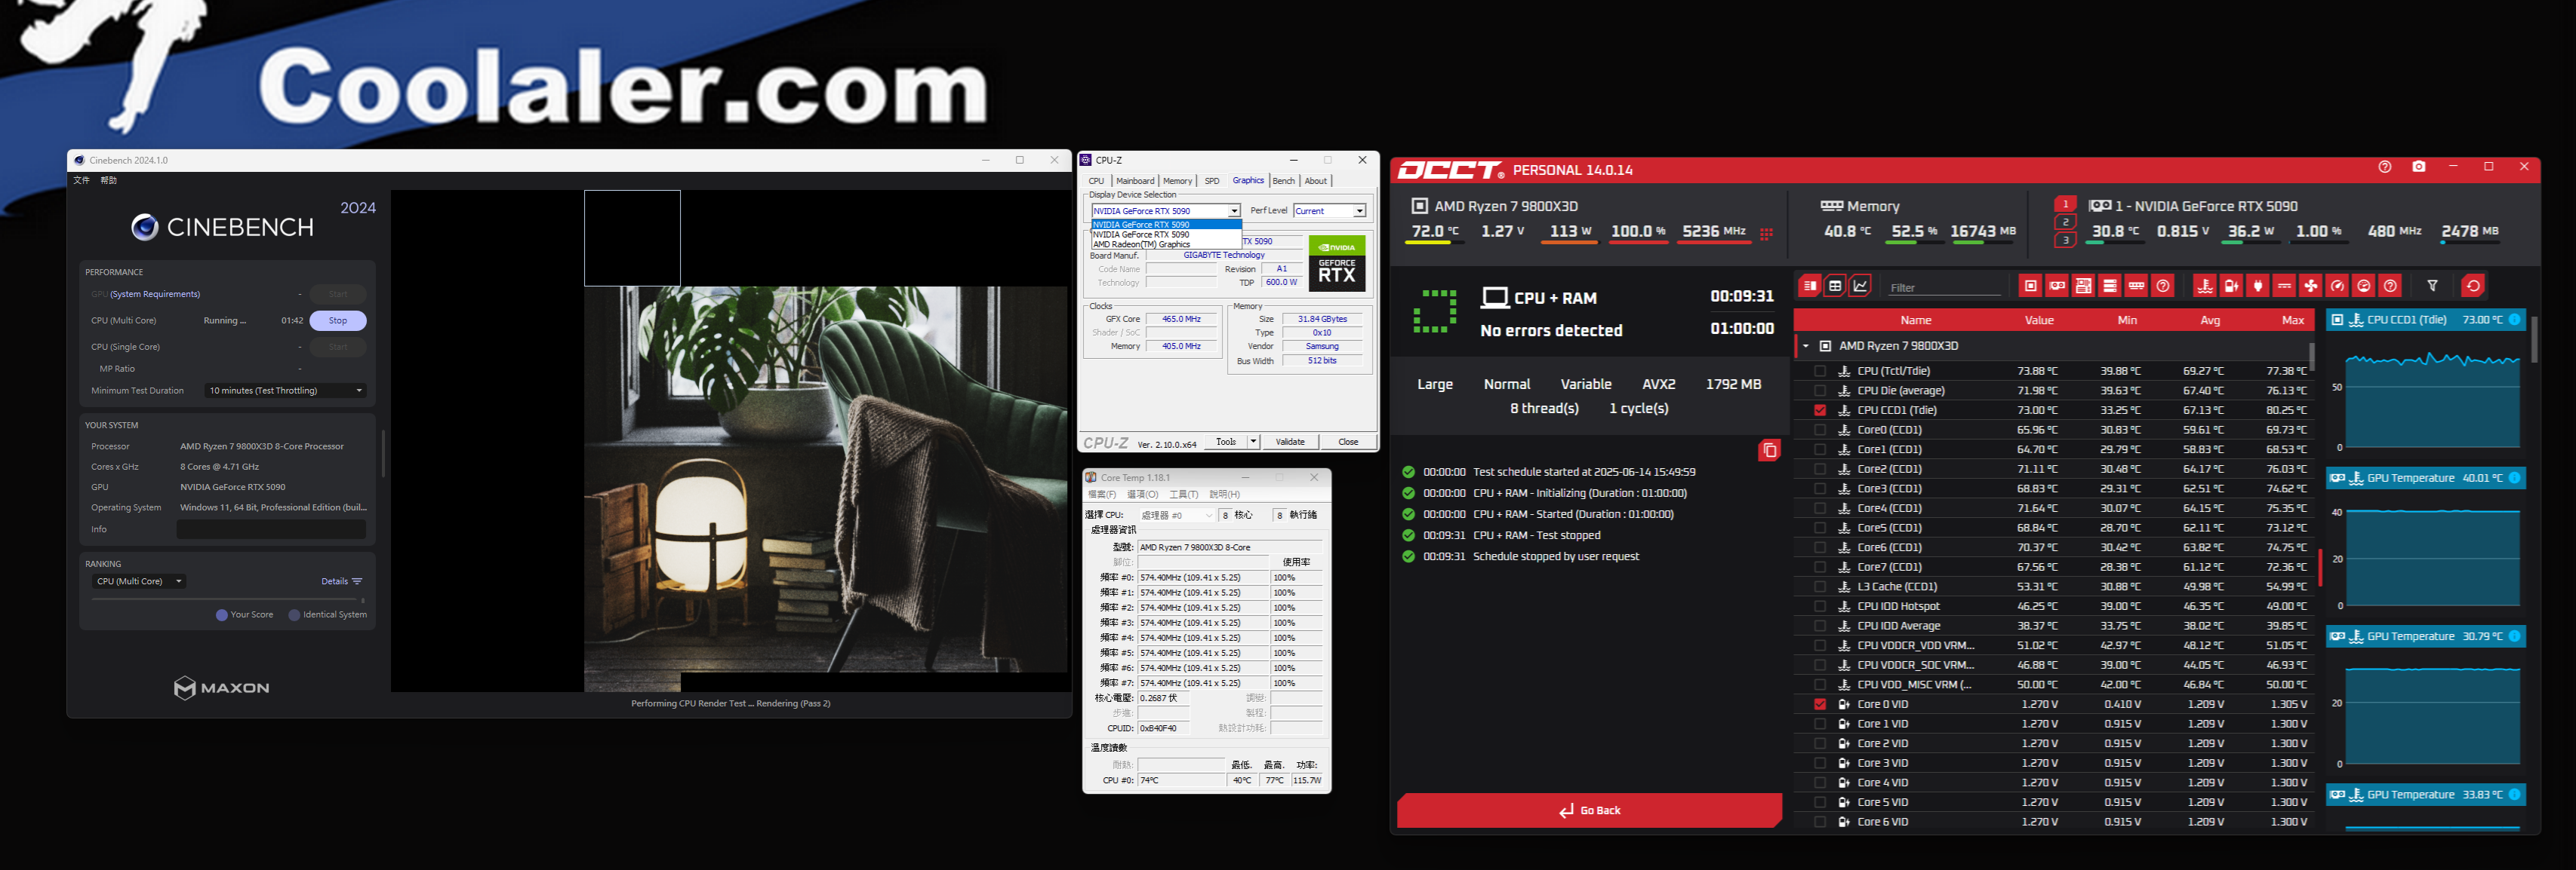The height and width of the screenshot is (870, 2576).
Task: Check the Core 6 VID checkbox
Action: 1819,822
